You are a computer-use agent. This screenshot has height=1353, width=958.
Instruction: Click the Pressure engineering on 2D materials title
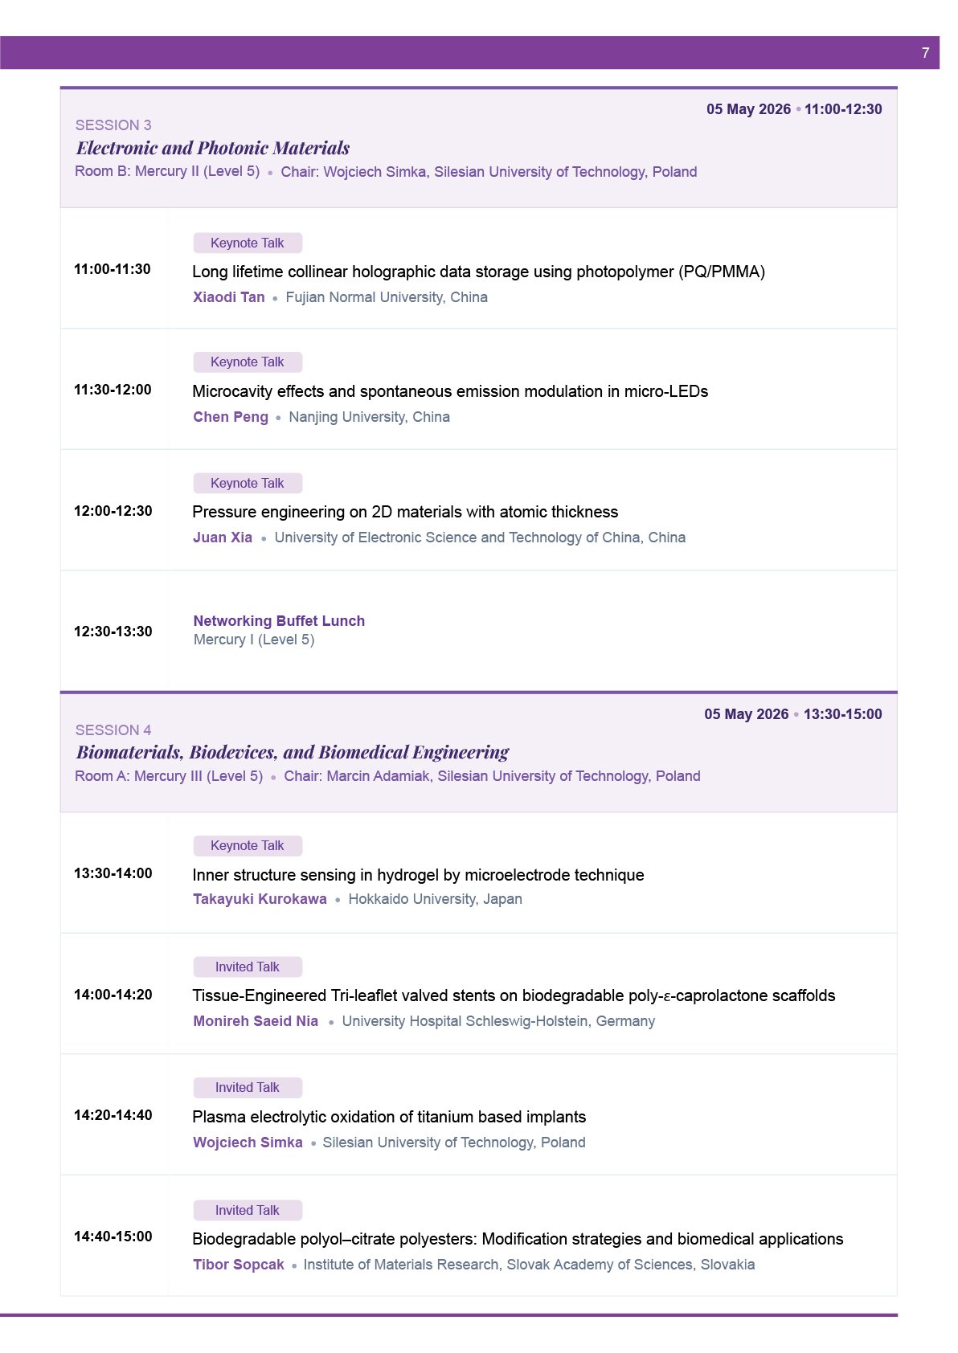click(405, 512)
